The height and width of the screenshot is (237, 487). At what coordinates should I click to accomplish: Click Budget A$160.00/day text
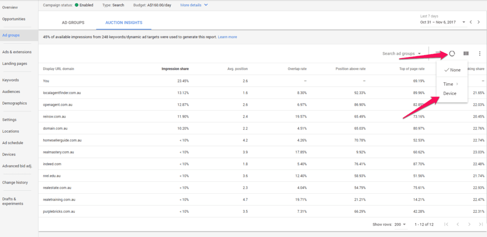153,5
